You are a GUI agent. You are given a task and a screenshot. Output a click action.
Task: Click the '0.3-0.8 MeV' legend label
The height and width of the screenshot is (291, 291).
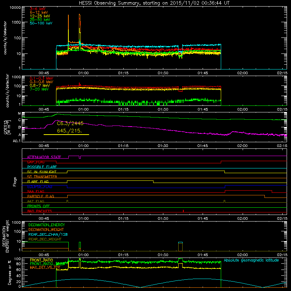[41, 82]
